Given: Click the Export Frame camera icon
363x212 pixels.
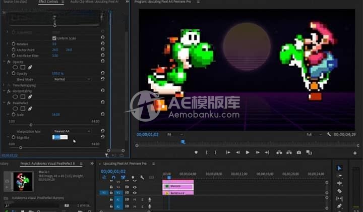Looking at the screenshot, I should point(299,152).
